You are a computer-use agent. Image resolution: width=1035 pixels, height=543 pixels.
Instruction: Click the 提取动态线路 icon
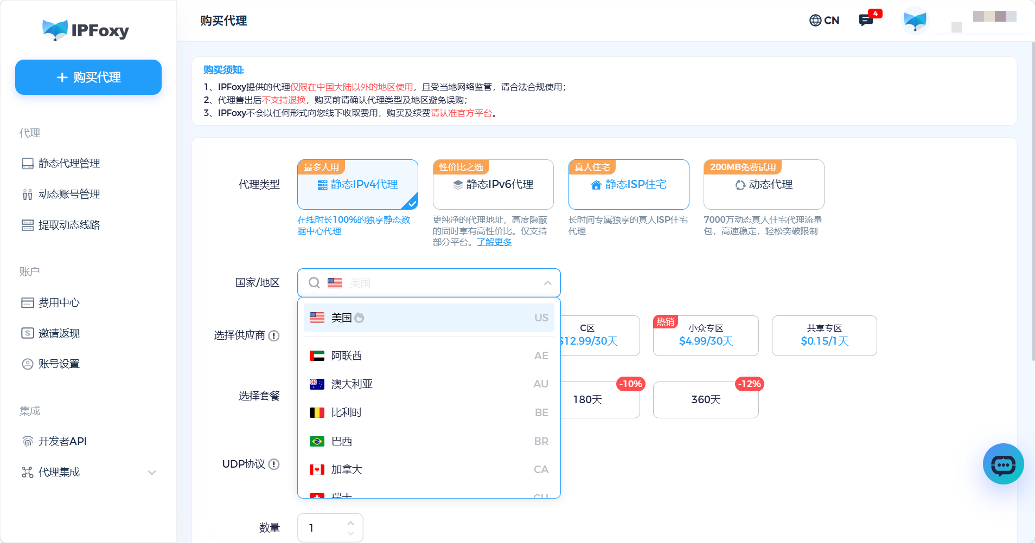pos(28,225)
